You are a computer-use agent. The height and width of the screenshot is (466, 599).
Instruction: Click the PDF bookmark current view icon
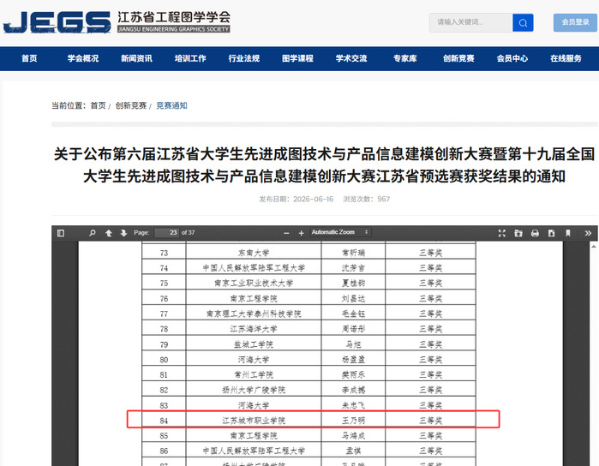[x=567, y=233]
